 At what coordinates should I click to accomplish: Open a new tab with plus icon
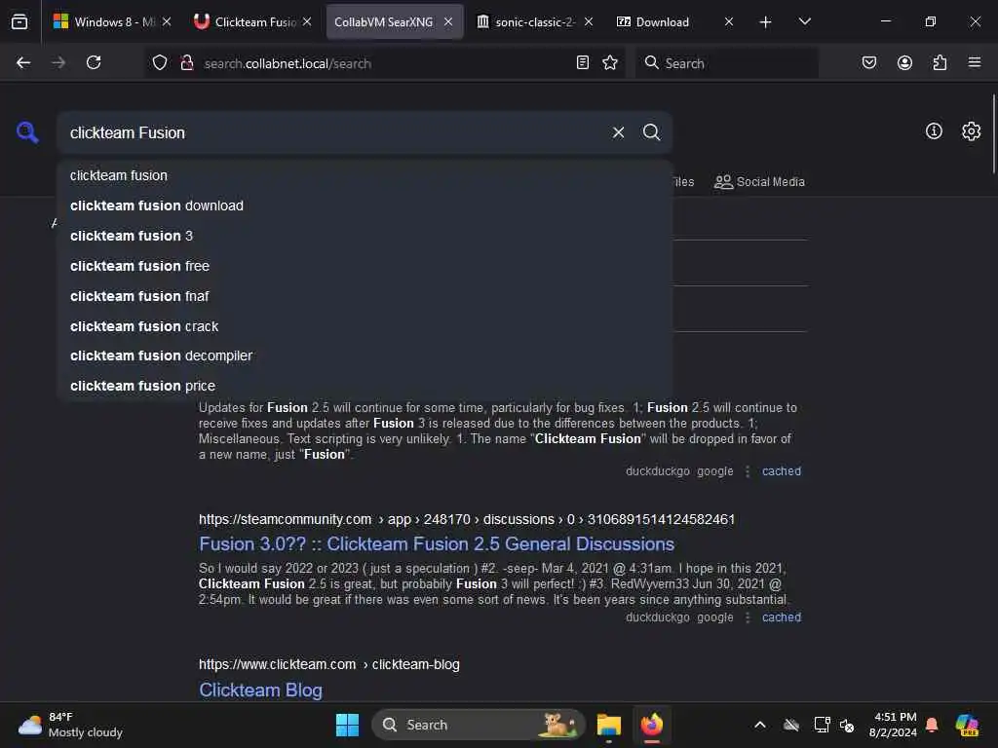(x=766, y=22)
